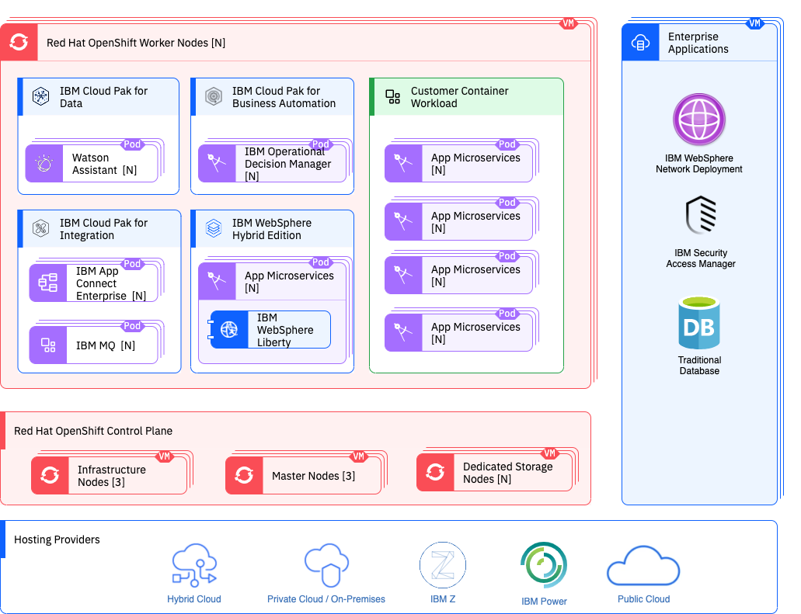801x614 pixels.
Task: Click the Traditional Database DB icon
Action: pyautogui.click(x=698, y=324)
